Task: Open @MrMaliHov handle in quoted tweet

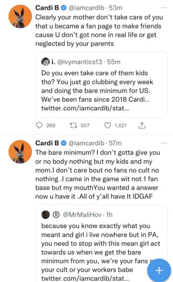Action: [82, 215]
